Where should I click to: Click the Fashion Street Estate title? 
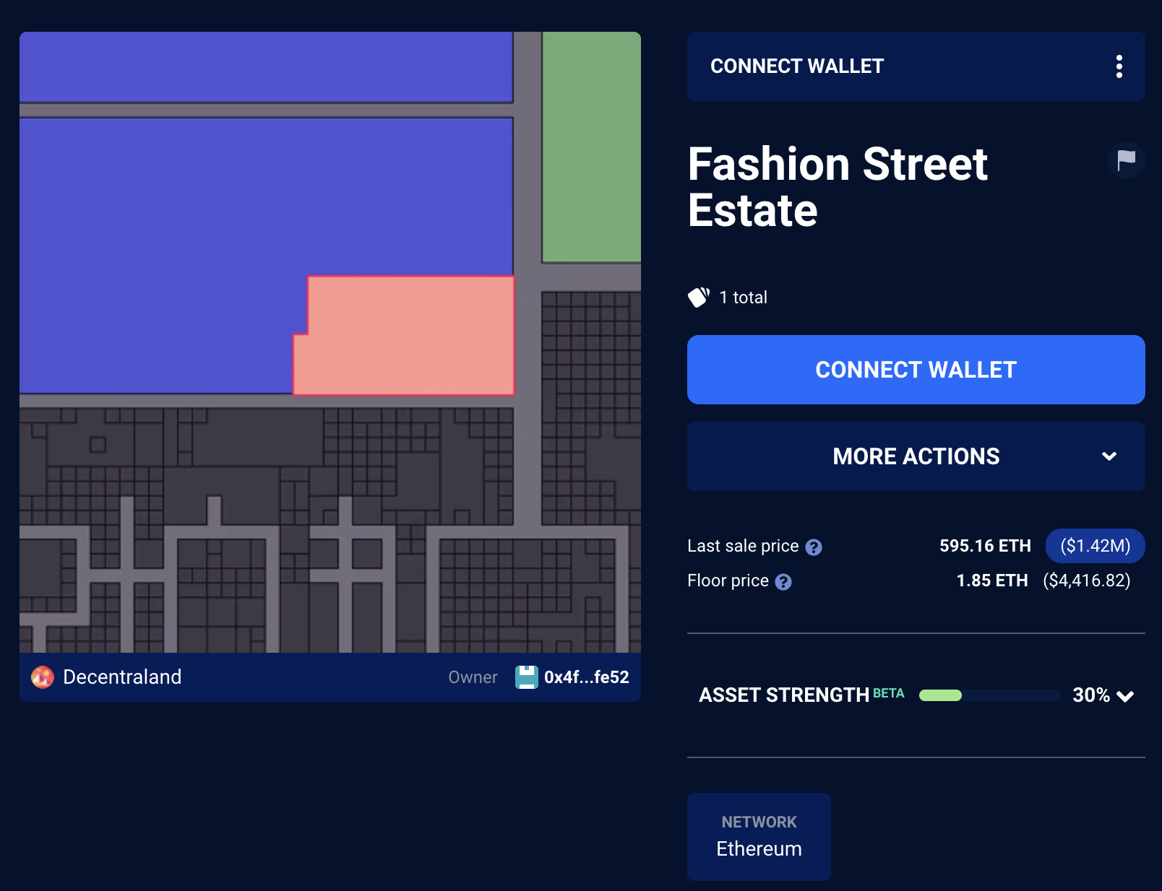click(x=838, y=187)
